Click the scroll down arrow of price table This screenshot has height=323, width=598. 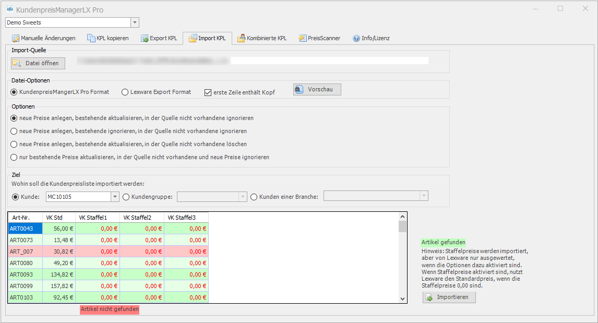click(402, 298)
